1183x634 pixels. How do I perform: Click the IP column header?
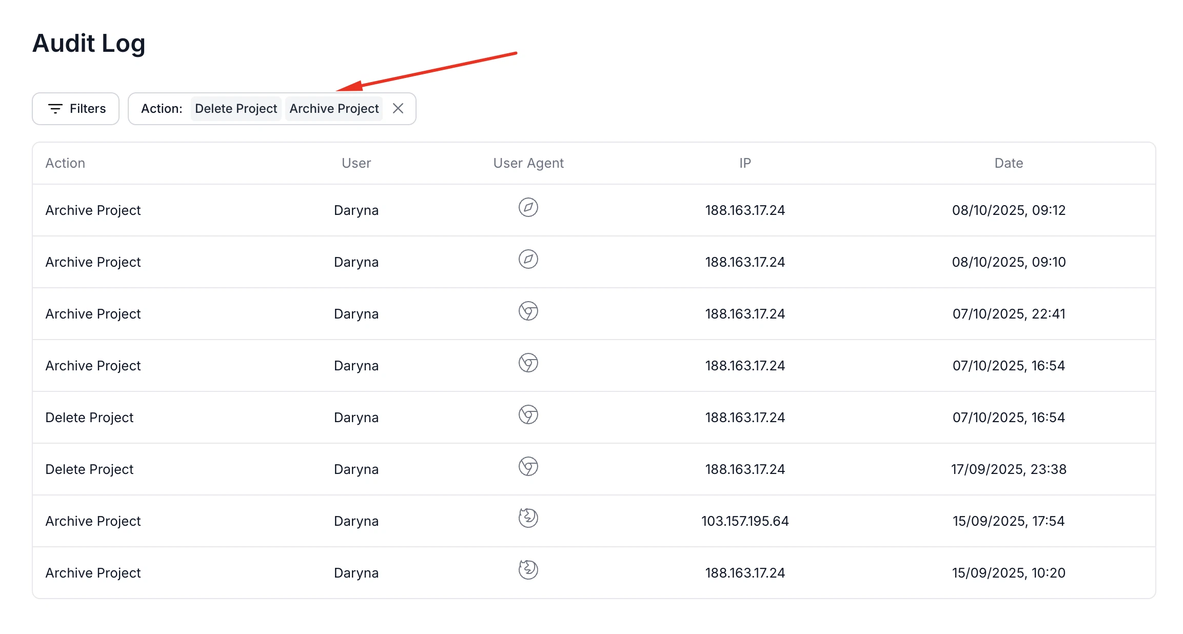coord(745,163)
